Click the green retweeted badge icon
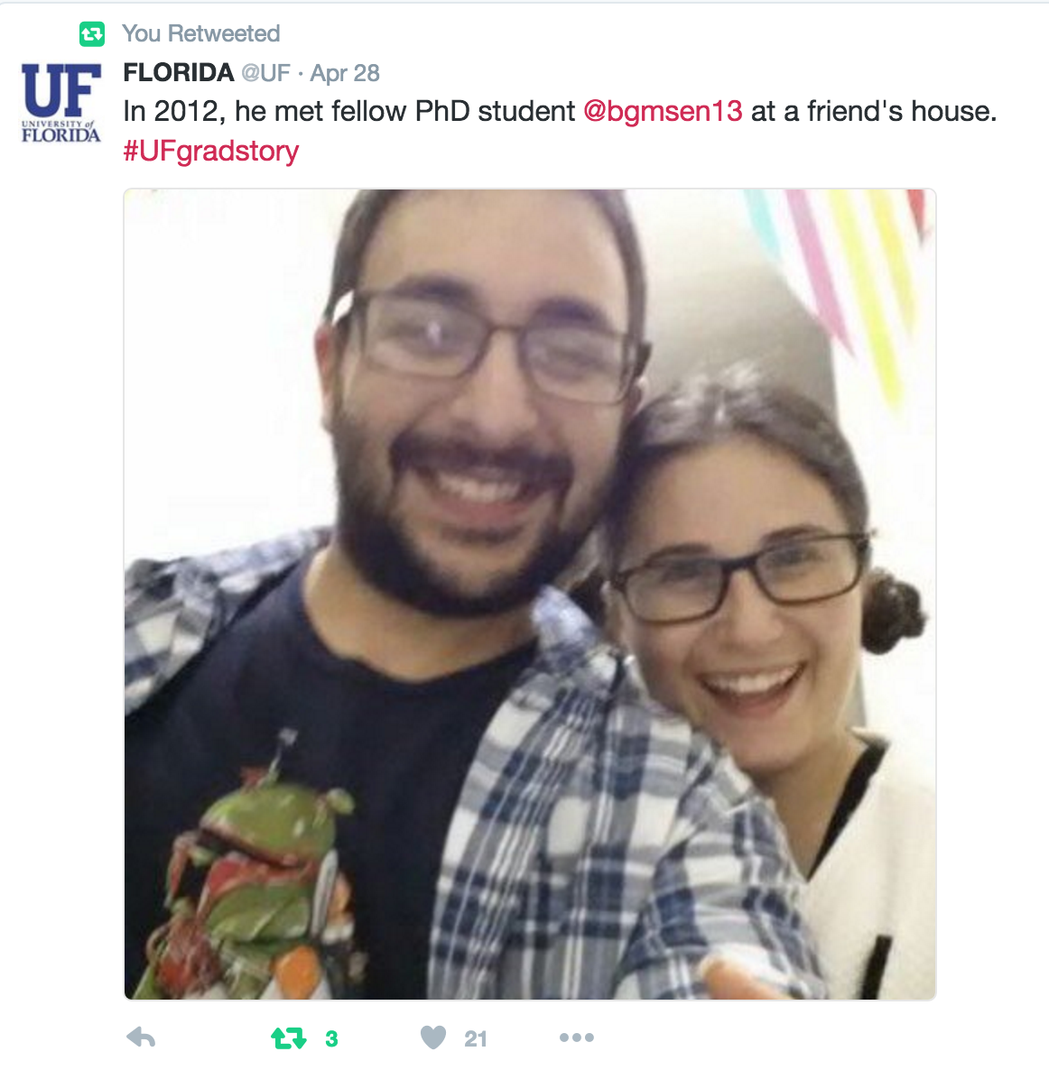 pyautogui.click(x=91, y=33)
